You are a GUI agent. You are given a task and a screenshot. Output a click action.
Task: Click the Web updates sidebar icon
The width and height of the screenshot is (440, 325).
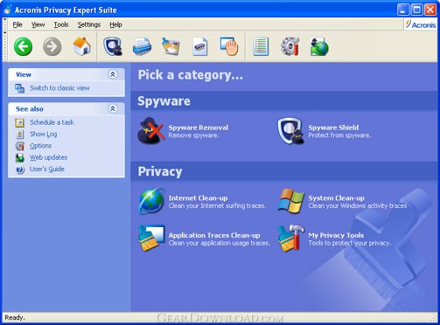point(19,157)
